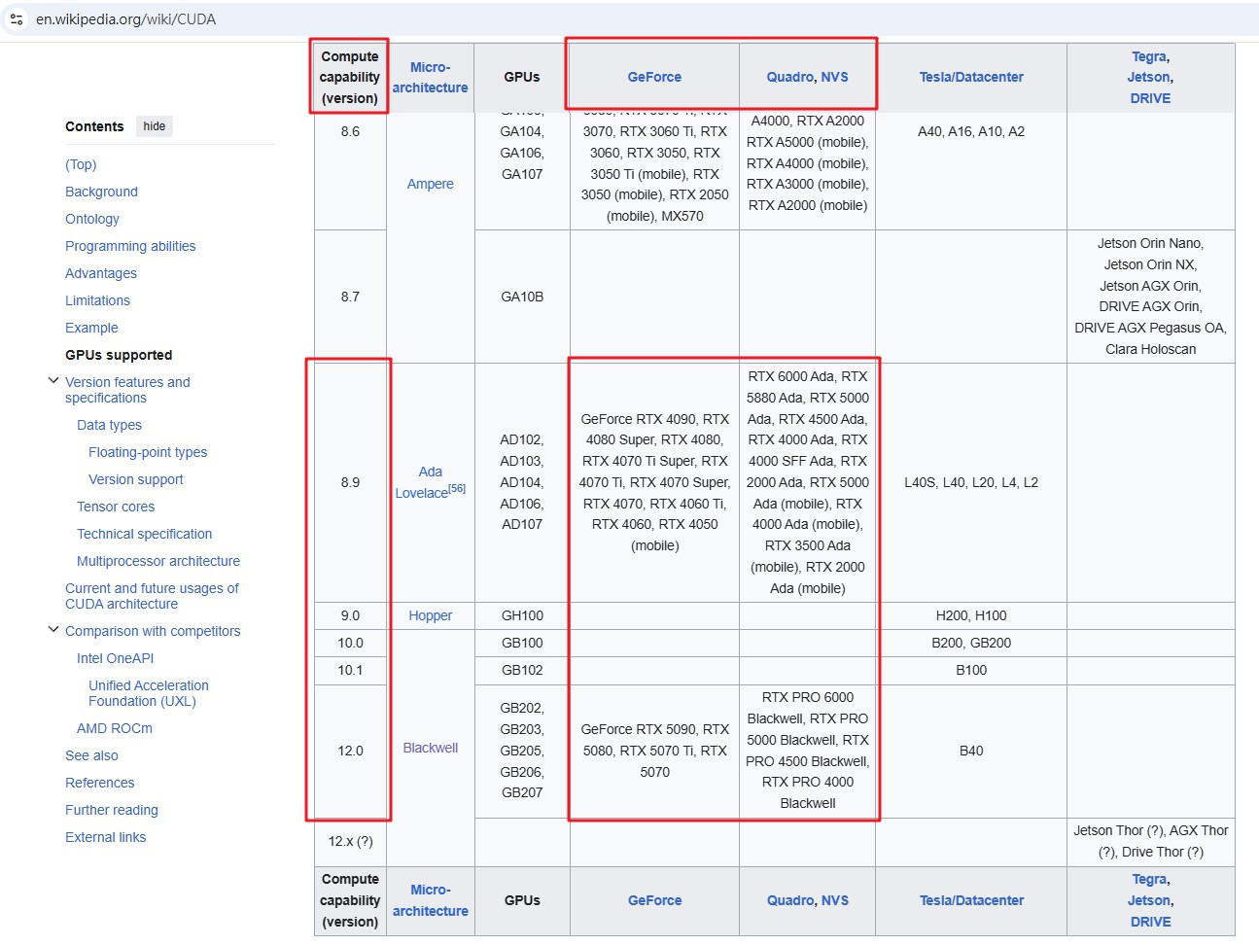The image size is (1259, 945).
Task: Go to AMD ROCm subsection
Action: pos(115,728)
